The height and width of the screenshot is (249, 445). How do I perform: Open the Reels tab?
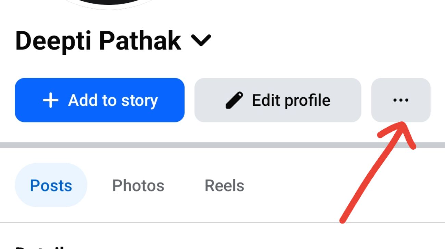coord(224,185)
